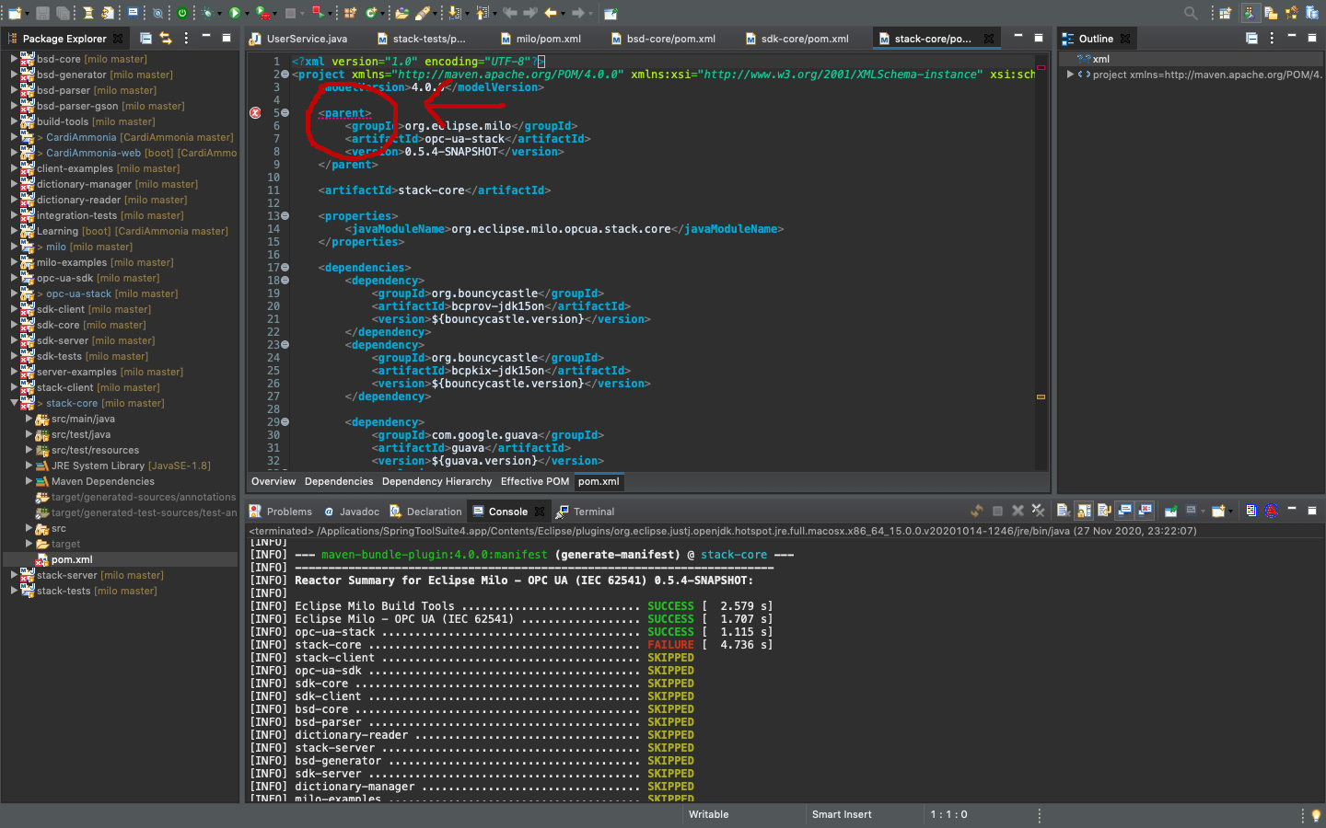Viewport: 1326px width, 828px height.
Task: Click the Outline view Collapse All icon
Action: [x=1251, y=39]
